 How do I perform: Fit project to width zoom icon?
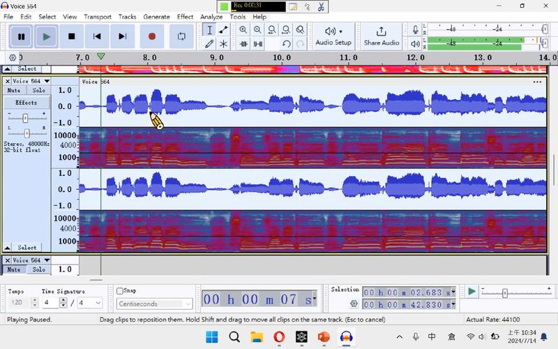[x=286, y=30]
